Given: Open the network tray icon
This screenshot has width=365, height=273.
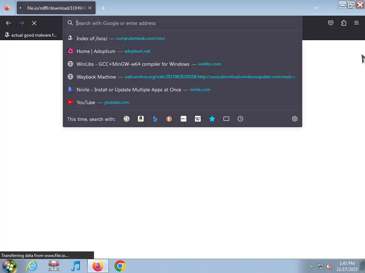Looking at the screenshot, I should pos(320,266).
